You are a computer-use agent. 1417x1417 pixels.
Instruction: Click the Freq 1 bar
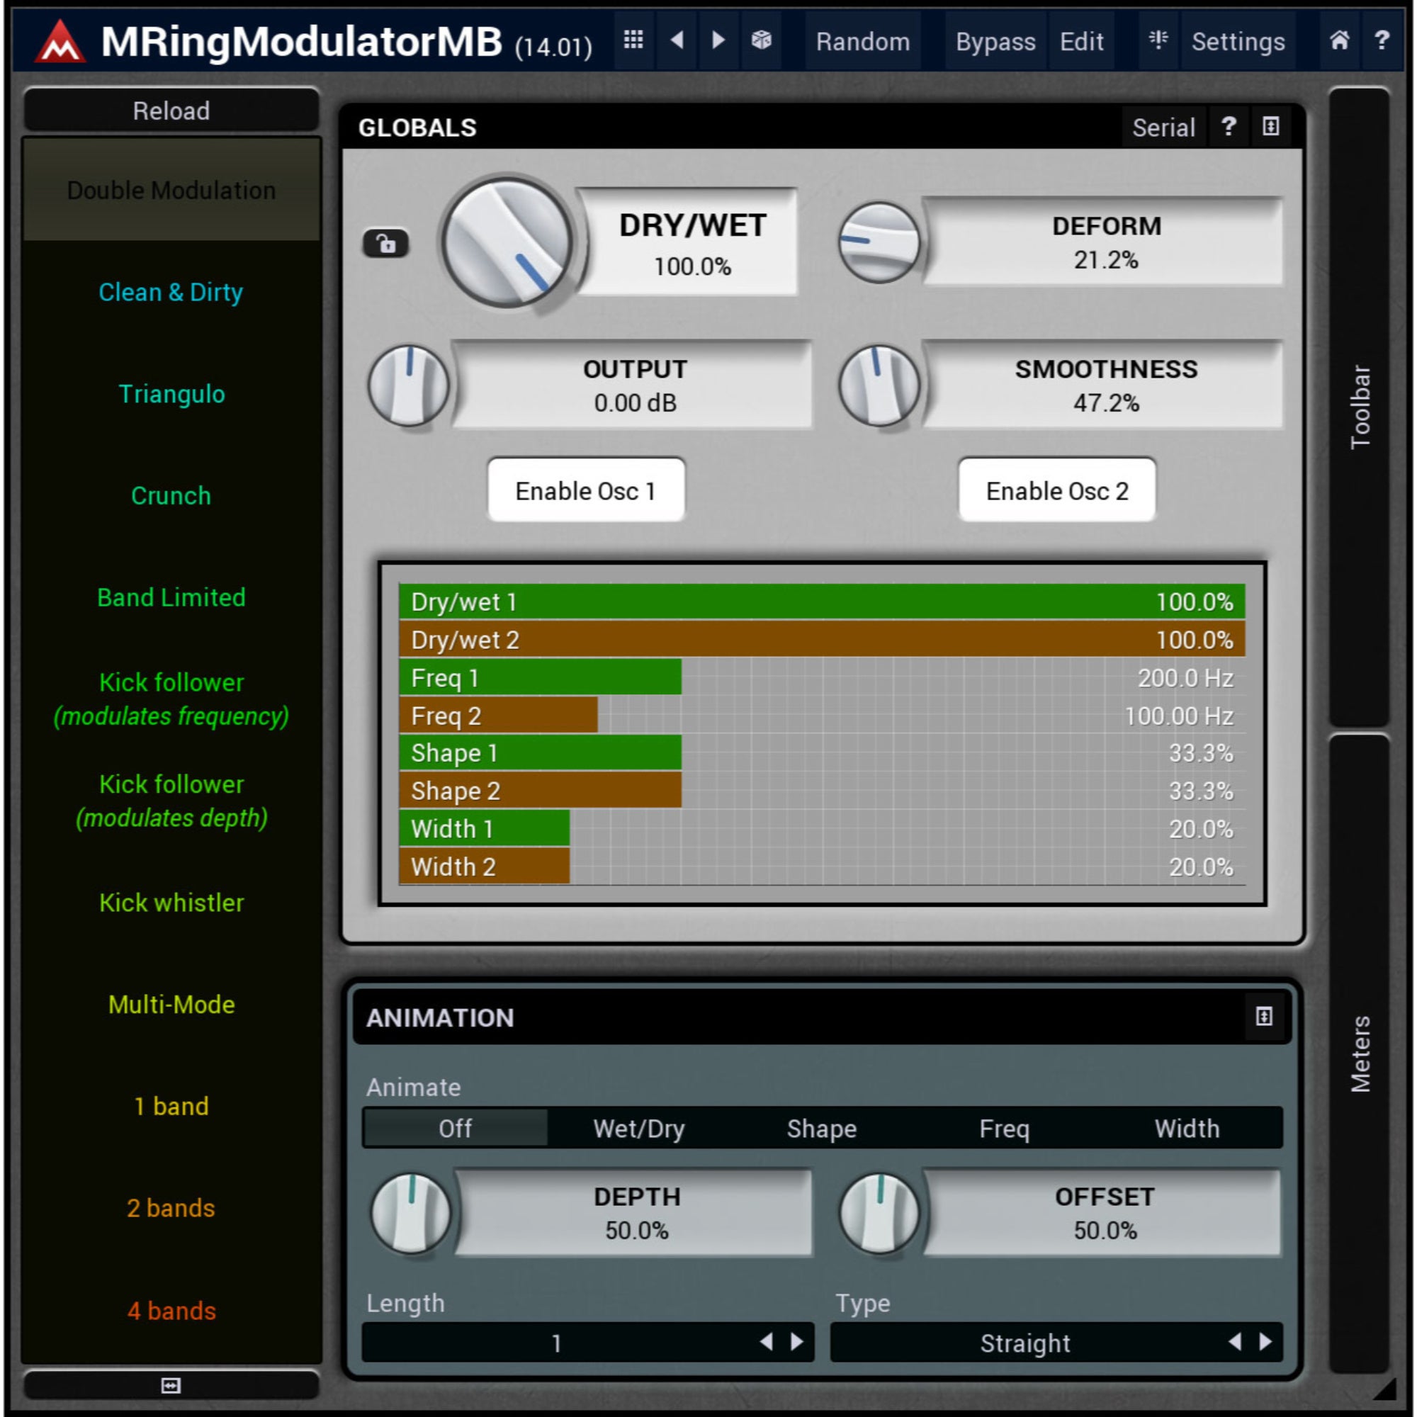(x=822, y=678)
